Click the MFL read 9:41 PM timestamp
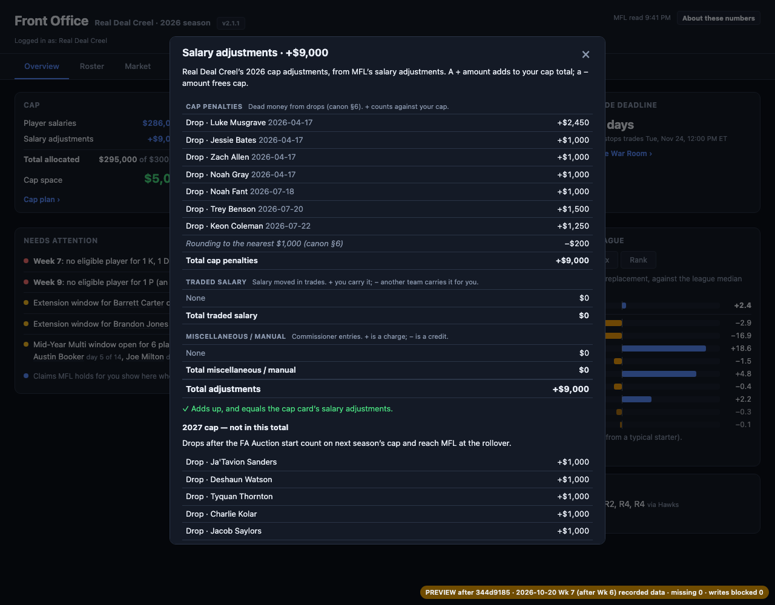The image size is (775, 605). (642, 18)
